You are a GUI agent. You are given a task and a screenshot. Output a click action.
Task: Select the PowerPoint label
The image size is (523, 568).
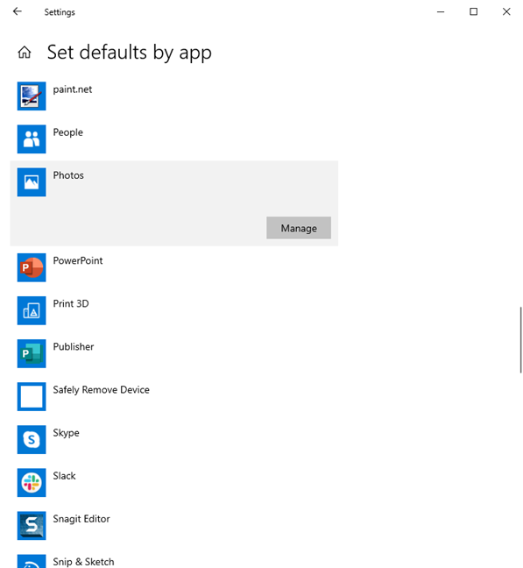point(78,261)
